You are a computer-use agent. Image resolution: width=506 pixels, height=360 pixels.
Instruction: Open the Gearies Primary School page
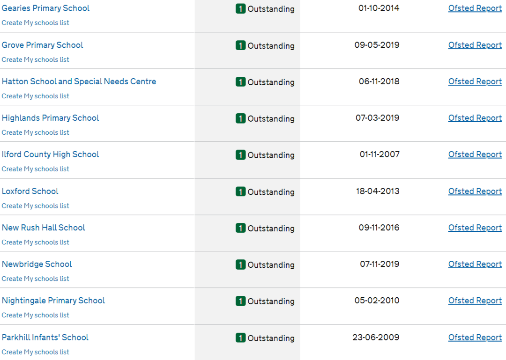tap(45, 8)
